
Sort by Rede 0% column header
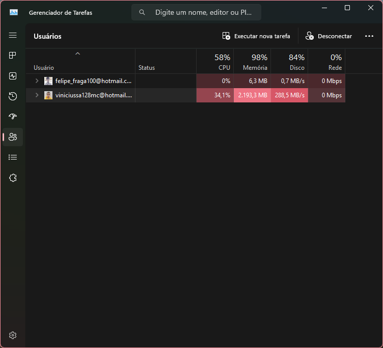pos(326,61)
